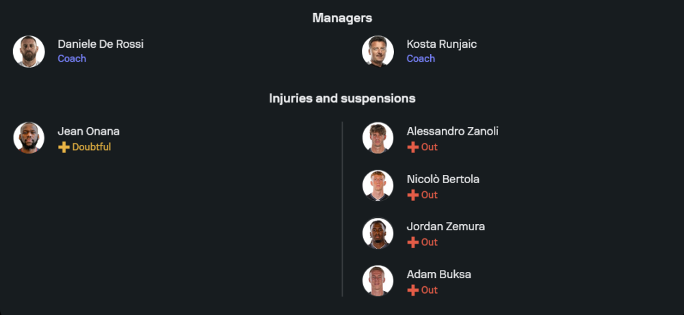Click the Nicolò Bertola name
Viewport: 684px width, 315px height.
pos(443,179)
